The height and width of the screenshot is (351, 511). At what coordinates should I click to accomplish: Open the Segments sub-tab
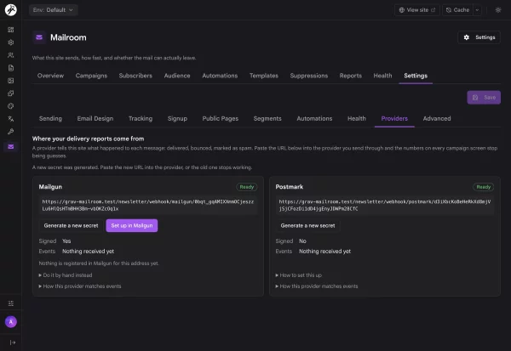point(267,118)
